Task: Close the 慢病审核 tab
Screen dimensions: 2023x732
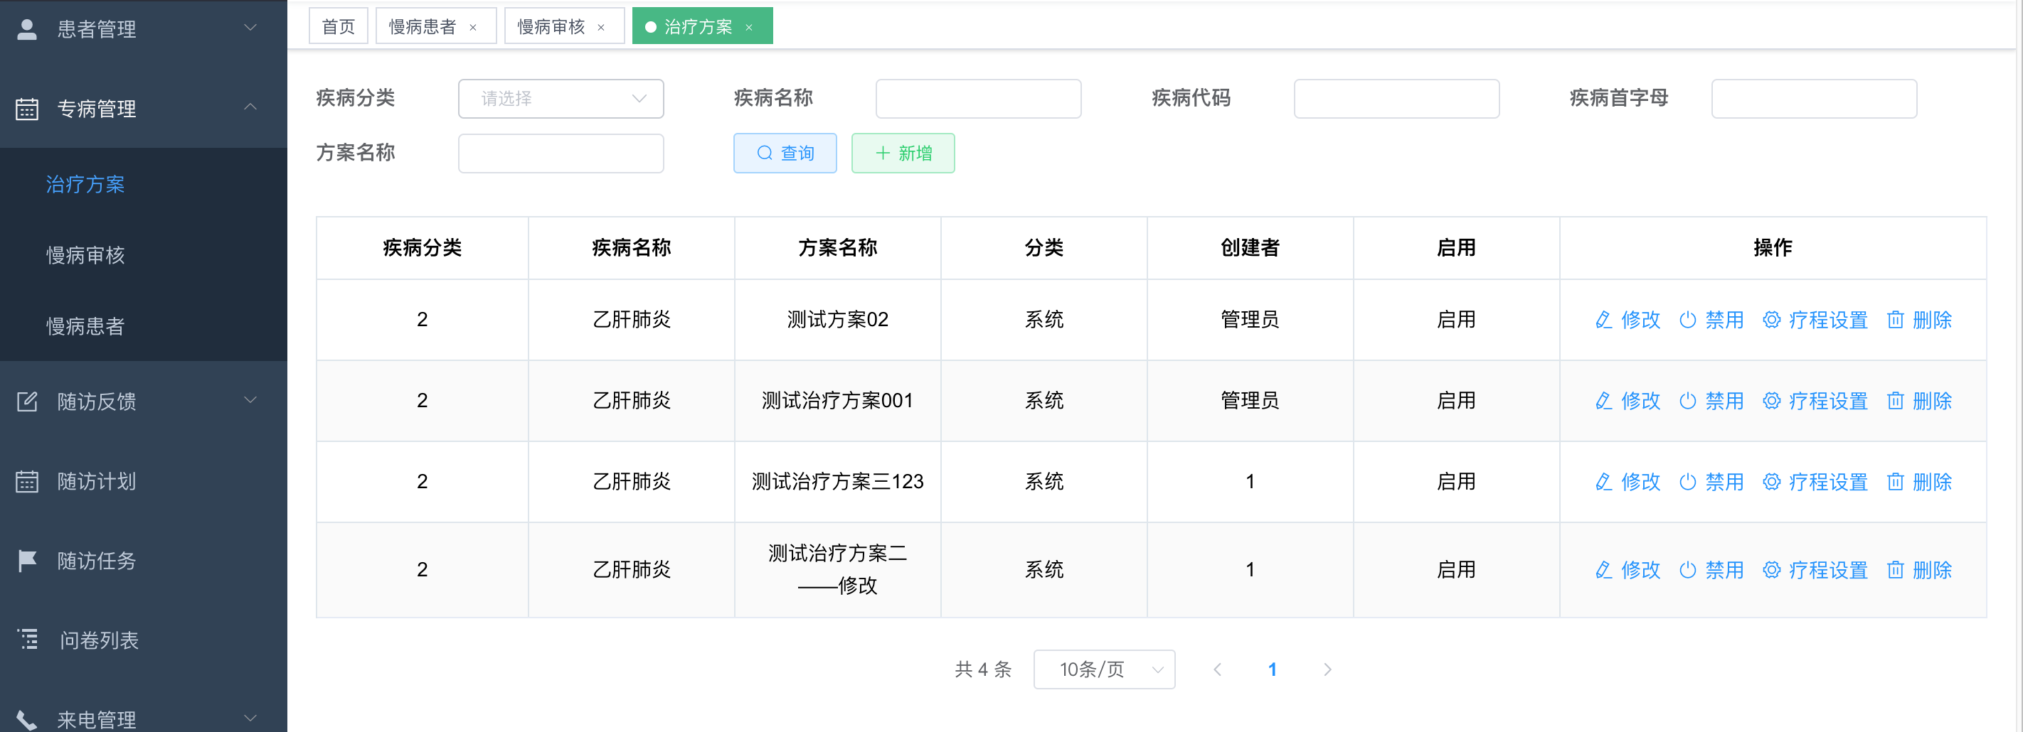Action: tap(601, 28)
